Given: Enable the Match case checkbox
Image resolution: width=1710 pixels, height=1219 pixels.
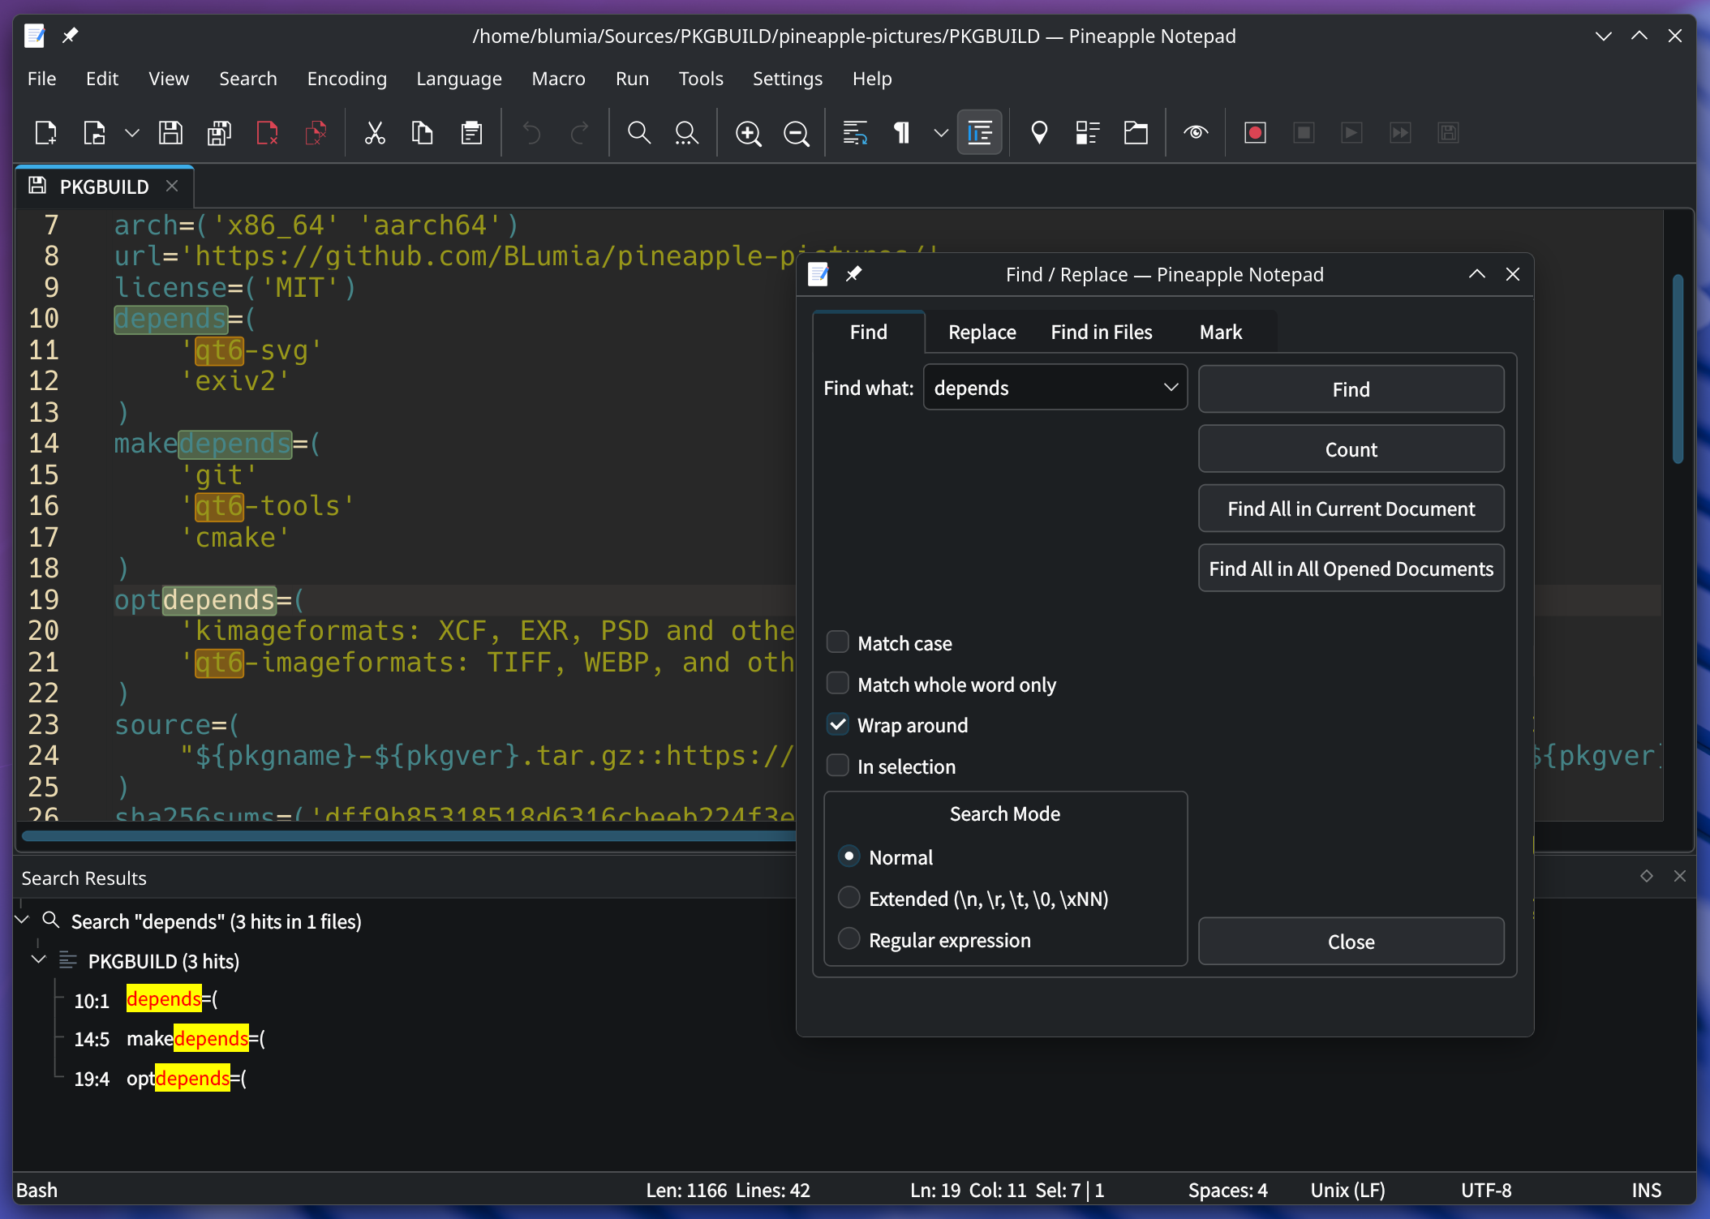Looking at the screenshot, I should pos(838,642).
